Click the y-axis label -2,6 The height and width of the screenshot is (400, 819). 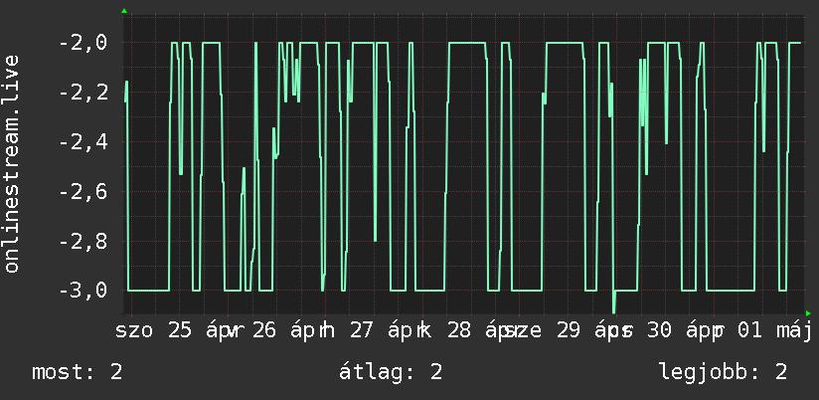(x=83, y=191)
